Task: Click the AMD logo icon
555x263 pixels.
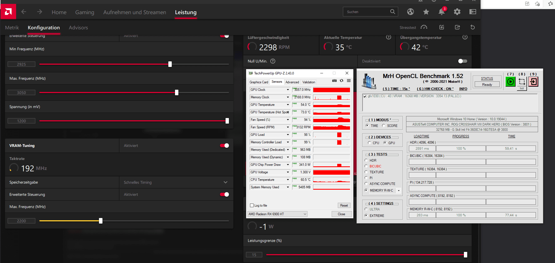Action: 8,12
